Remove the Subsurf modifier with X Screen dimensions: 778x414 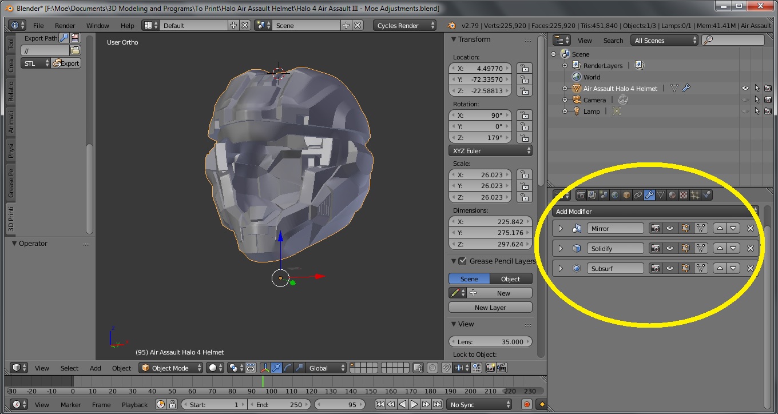[751, 268]
